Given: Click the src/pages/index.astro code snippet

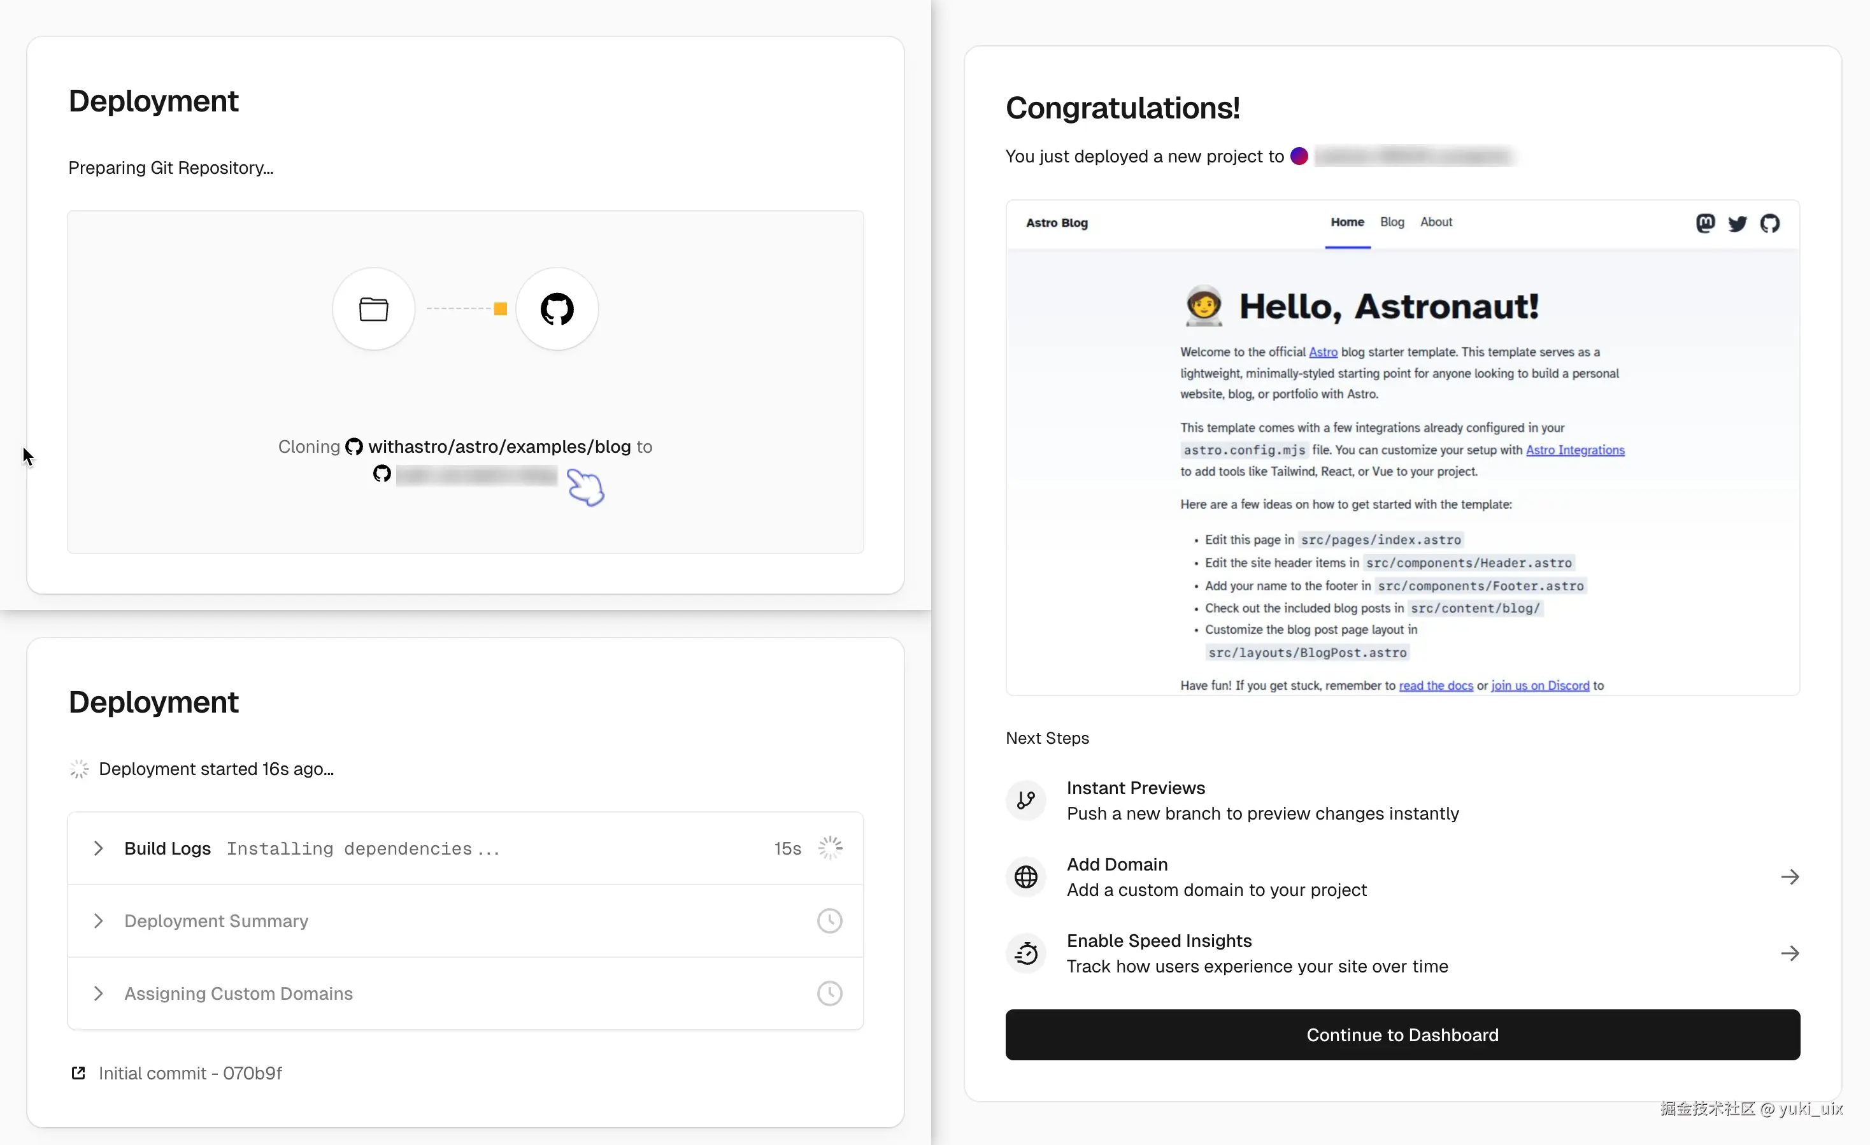Looking at the screenshot, I should (x=1380, y=540).
